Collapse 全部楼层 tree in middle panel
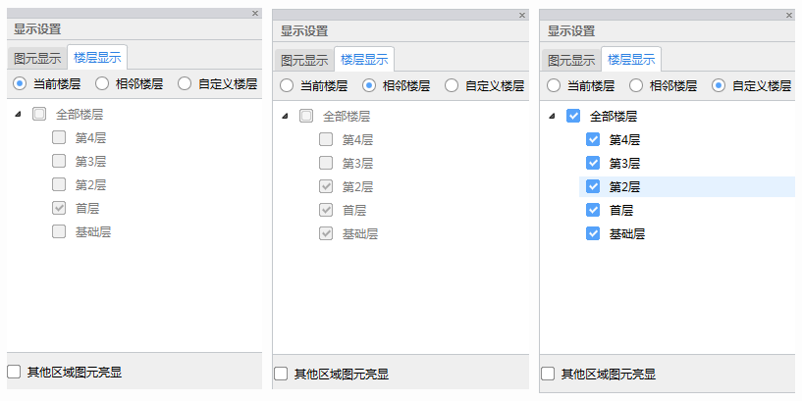 (x=286, y=116)
